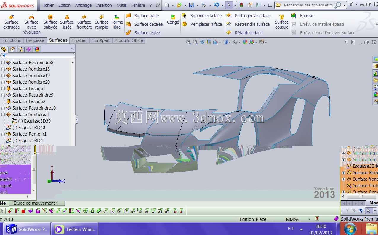Click the Save floppy disk icon
The width and height of the screenshot is (378, 235).
click(192, 5)
